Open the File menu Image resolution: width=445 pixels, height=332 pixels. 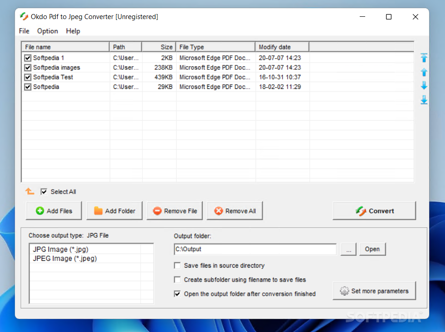click(x=24, y=31)
